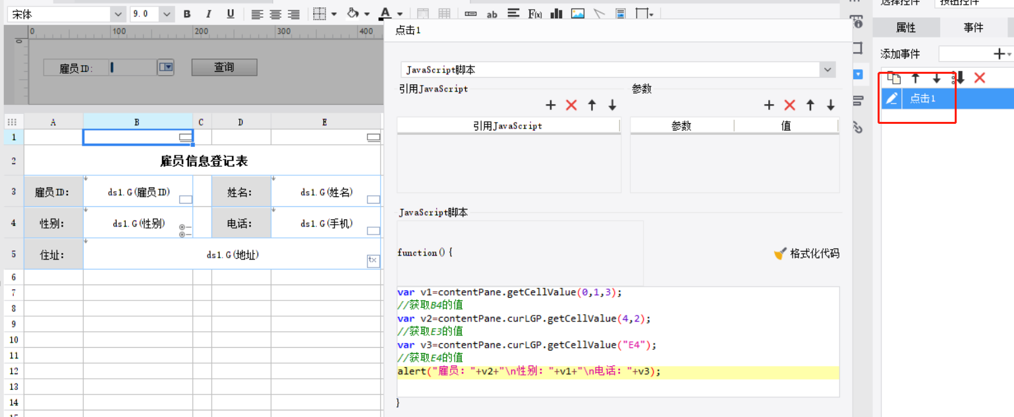This screenshot has width=1014, height=417.
Task: Click the pencil edit icon beside 点击1
Action: [891, 99]
